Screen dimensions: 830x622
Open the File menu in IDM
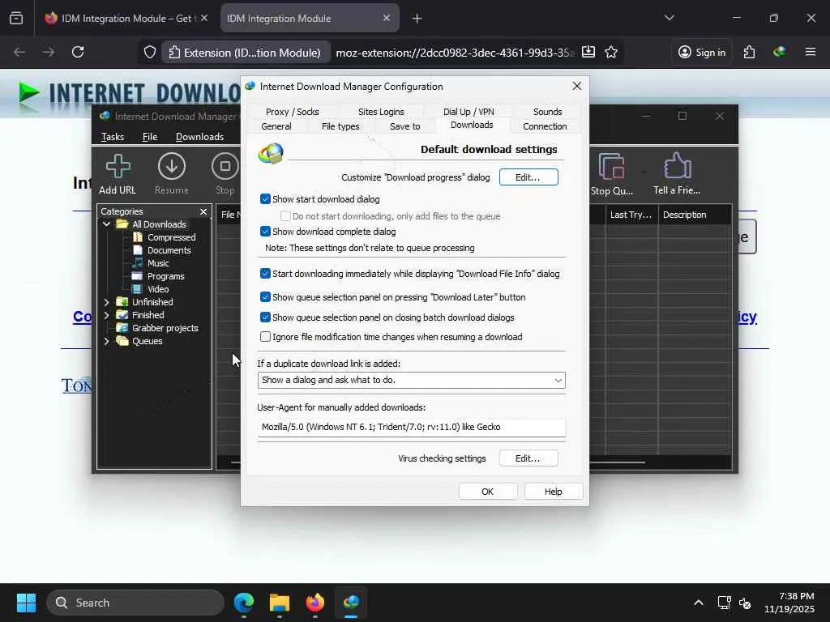tap(150, 137)
